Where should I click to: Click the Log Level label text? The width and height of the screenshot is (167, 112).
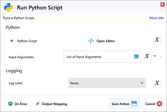pyautogui.click(x=16, y=83)
